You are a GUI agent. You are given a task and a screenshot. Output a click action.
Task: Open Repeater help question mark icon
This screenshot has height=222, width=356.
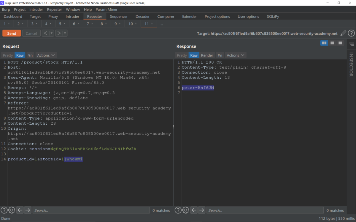(x=351, y=33)
